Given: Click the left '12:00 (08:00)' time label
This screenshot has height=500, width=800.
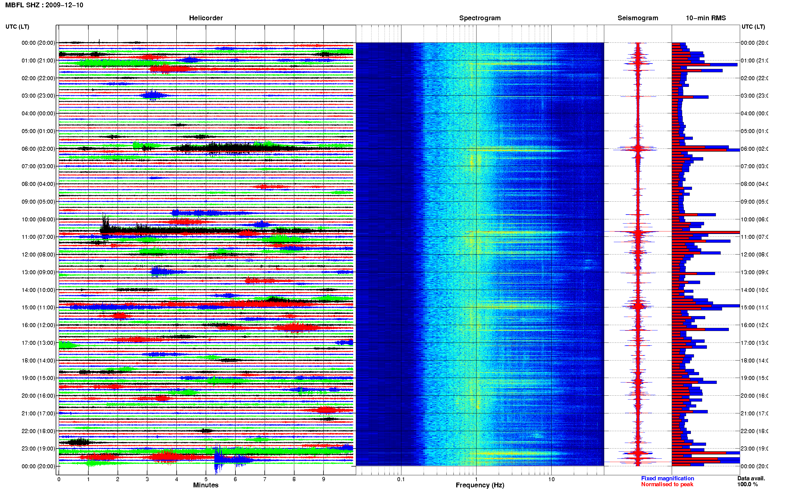Looking at the screenshot, I should click(38, 254).
